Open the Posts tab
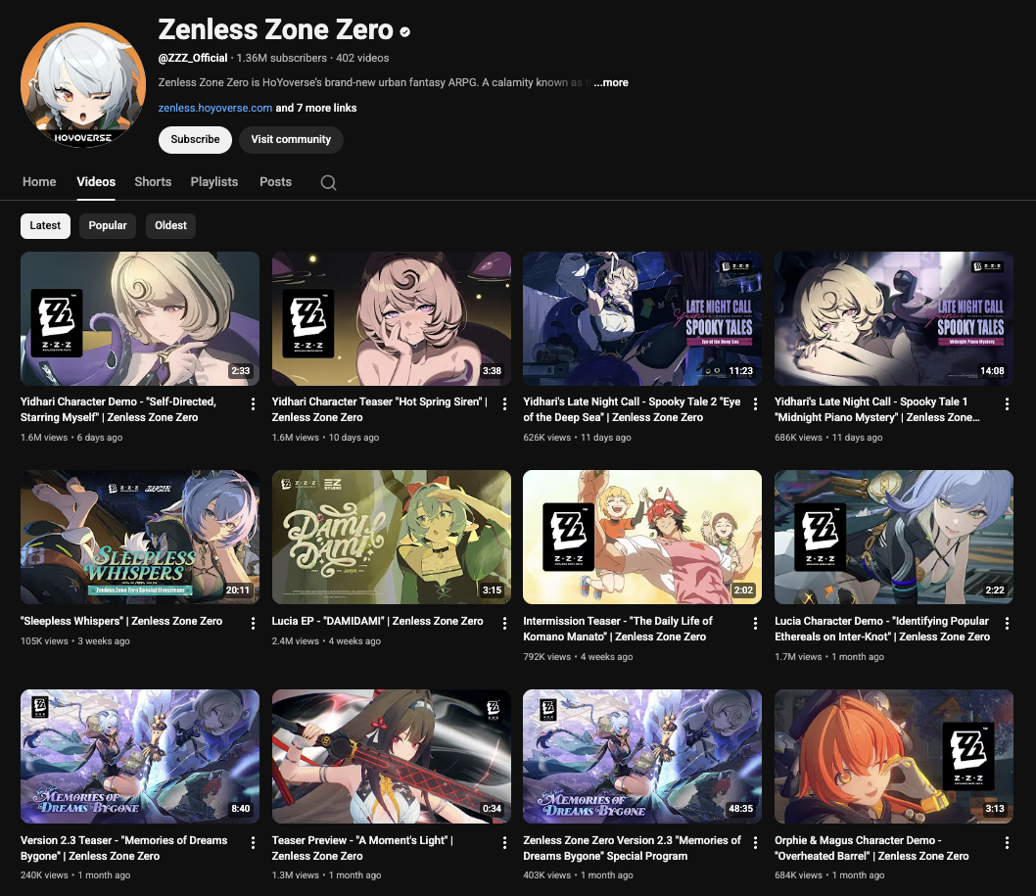This screenshot has width=1036, height=896. (275, 182)
